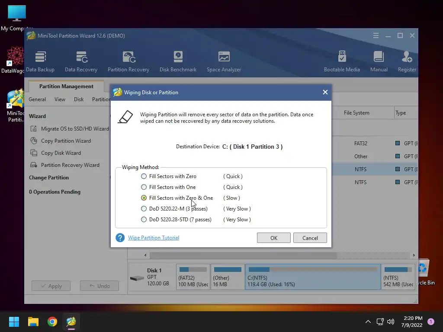Start the Disk Benchmark tool
The image size is (443, 332).
tap(178, 61)
